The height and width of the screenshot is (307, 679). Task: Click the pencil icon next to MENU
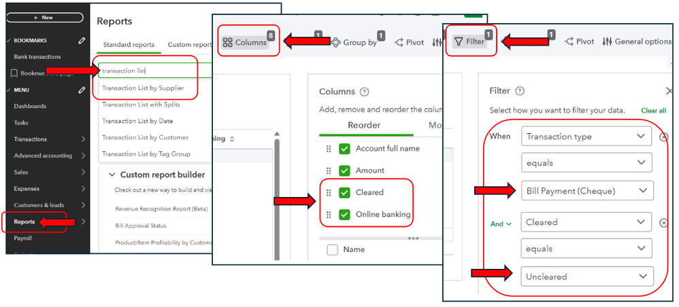[82, 90]
